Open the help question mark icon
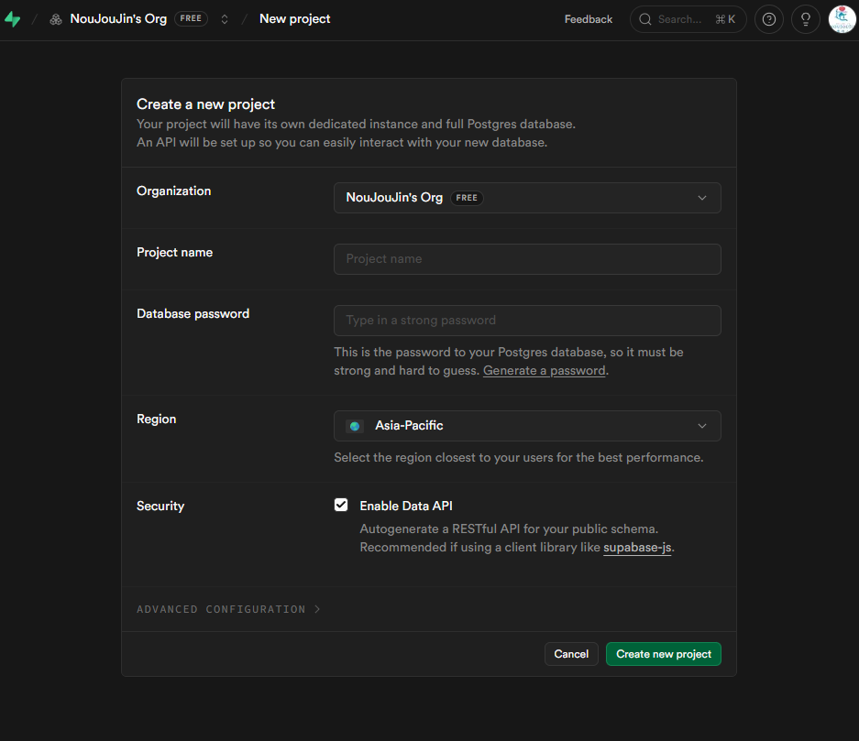 click(768, 19)
